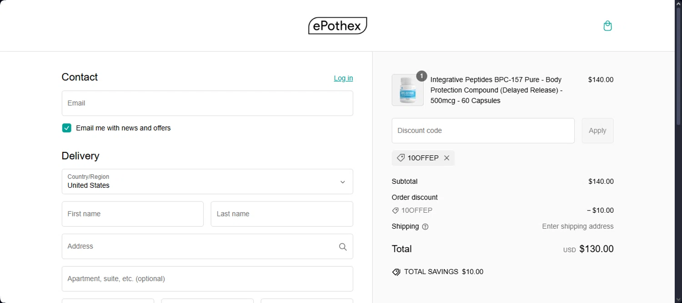Focus the First name field
The width and height of the screenshot is (682, 303).
133,214
